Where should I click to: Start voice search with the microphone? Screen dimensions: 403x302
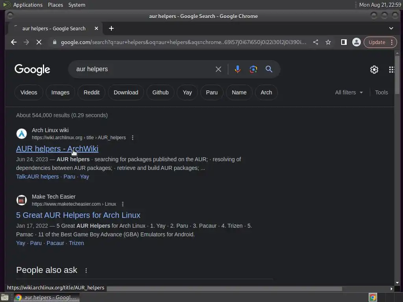point(237,69)
